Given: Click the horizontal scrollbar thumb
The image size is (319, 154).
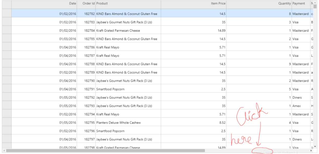Looking at the screenshot, I should 105,150.
